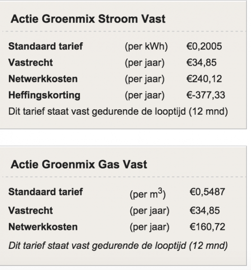Viewport: 251px width, 270px height.
Task: Select the €34,85 Vastrecht value for Stroom
Action: pos(201,63)
